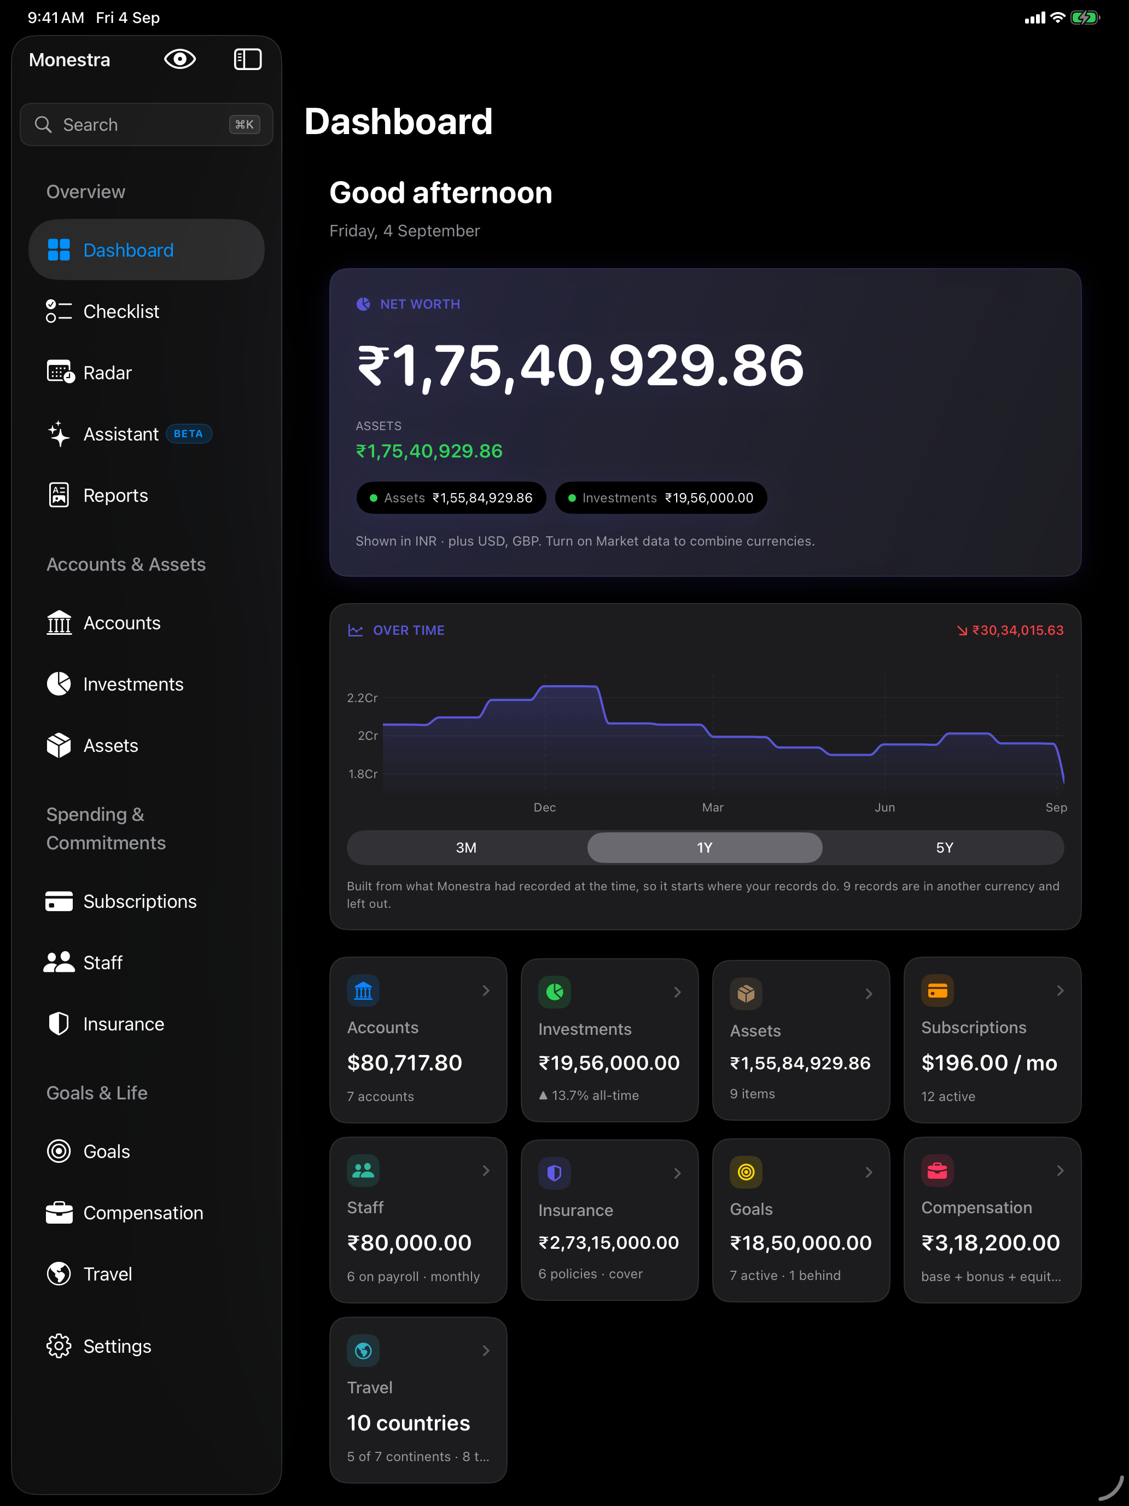Click the Assets ₹1,55,84,929.86 pill
The image size is (1129, 1506).
451,497
